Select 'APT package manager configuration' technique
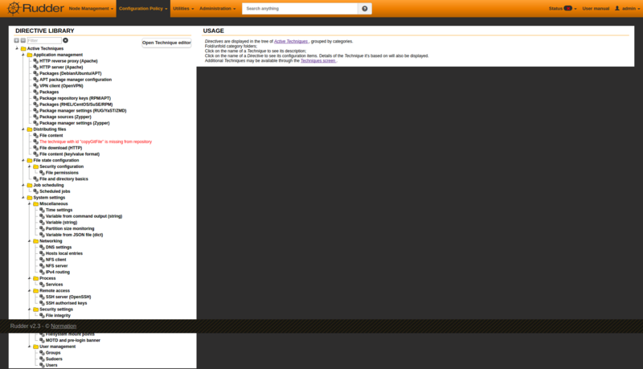Viewport: 643px width, 369px height. (x=76, y=80)
